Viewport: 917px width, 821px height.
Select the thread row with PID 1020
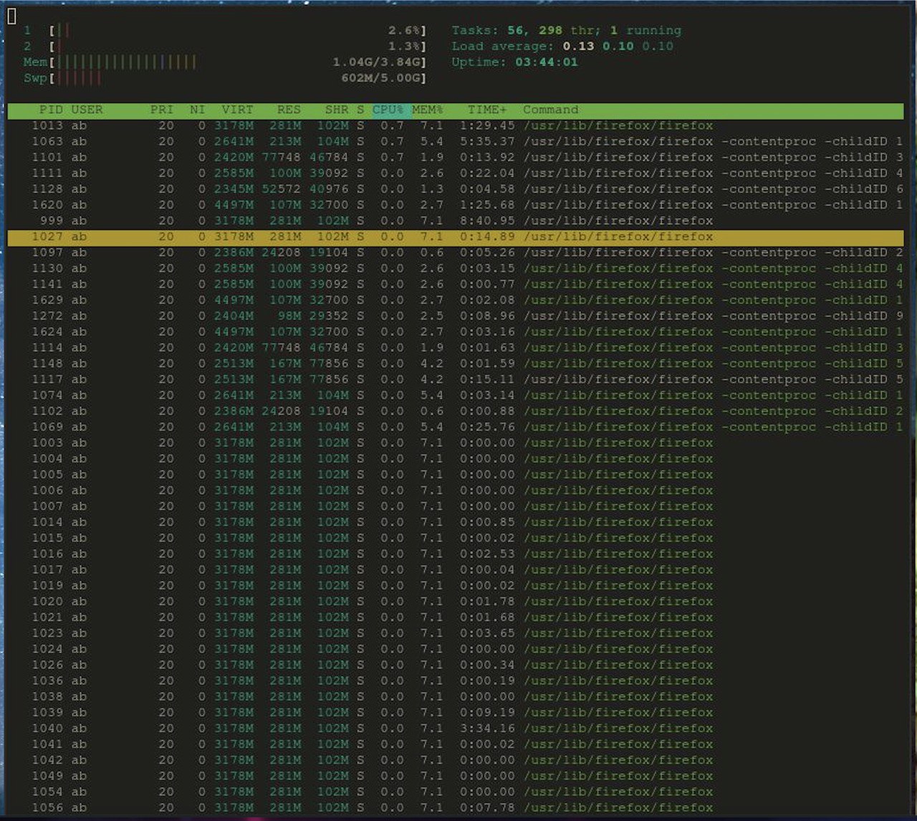point(456,601)
